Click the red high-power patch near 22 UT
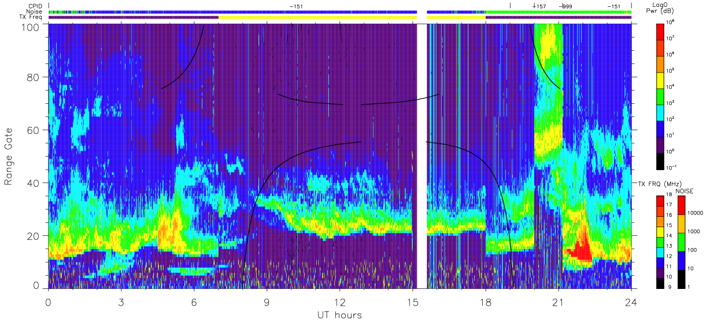The width and height of the screenshot is (710, 327). pos(580,249)
